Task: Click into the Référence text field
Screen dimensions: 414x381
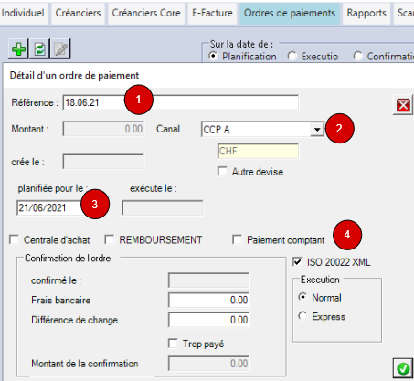Action: [x=181, y=102]
